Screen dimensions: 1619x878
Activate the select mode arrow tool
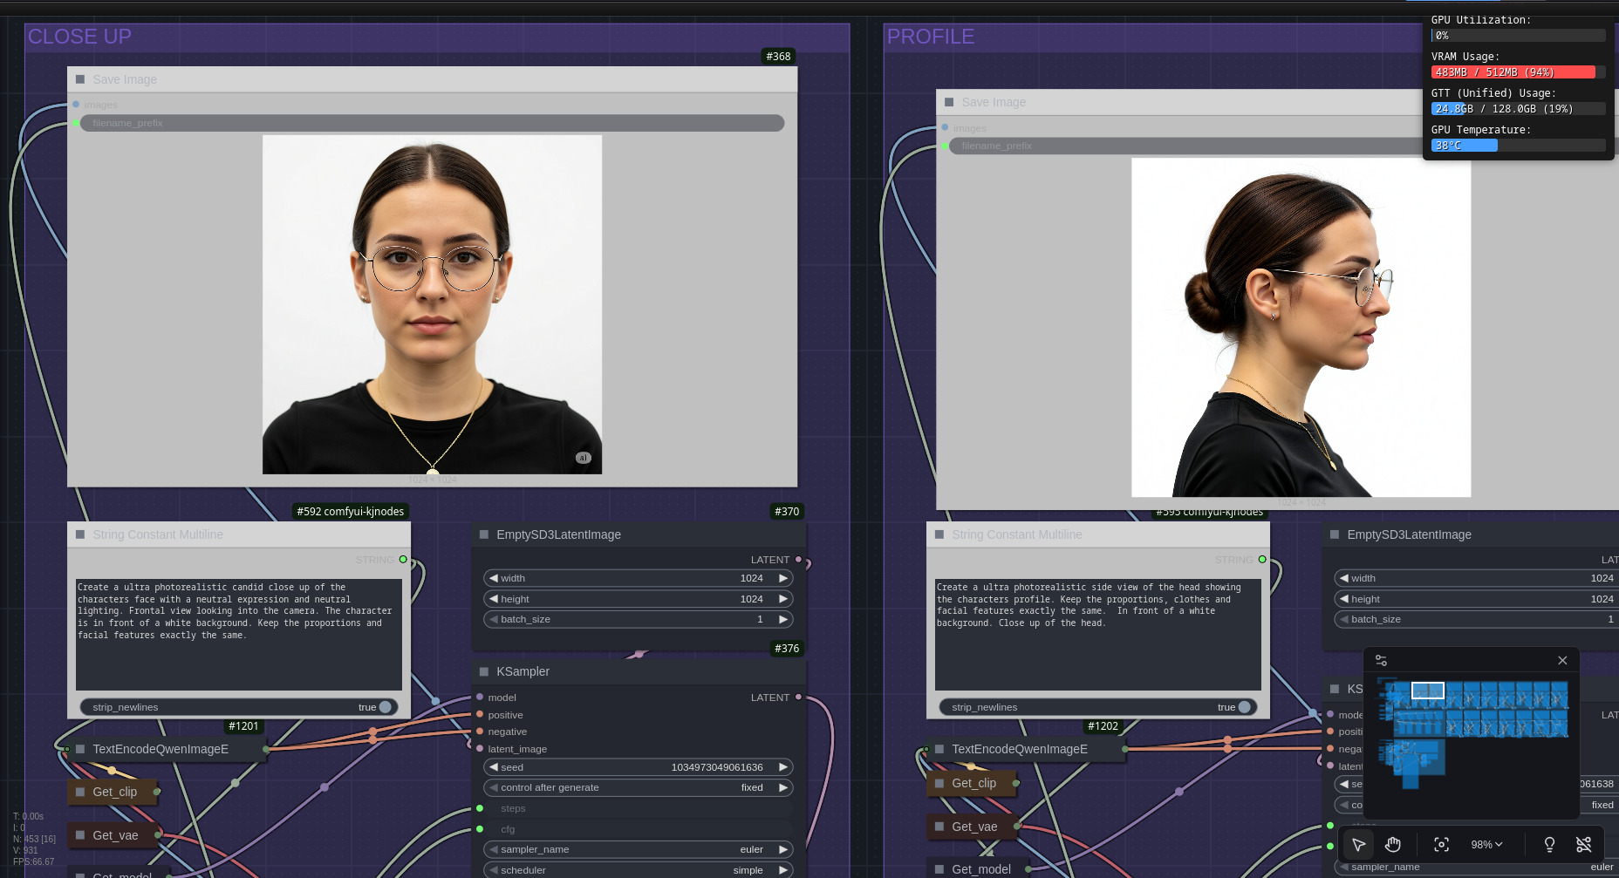(x=1358, y=844)
